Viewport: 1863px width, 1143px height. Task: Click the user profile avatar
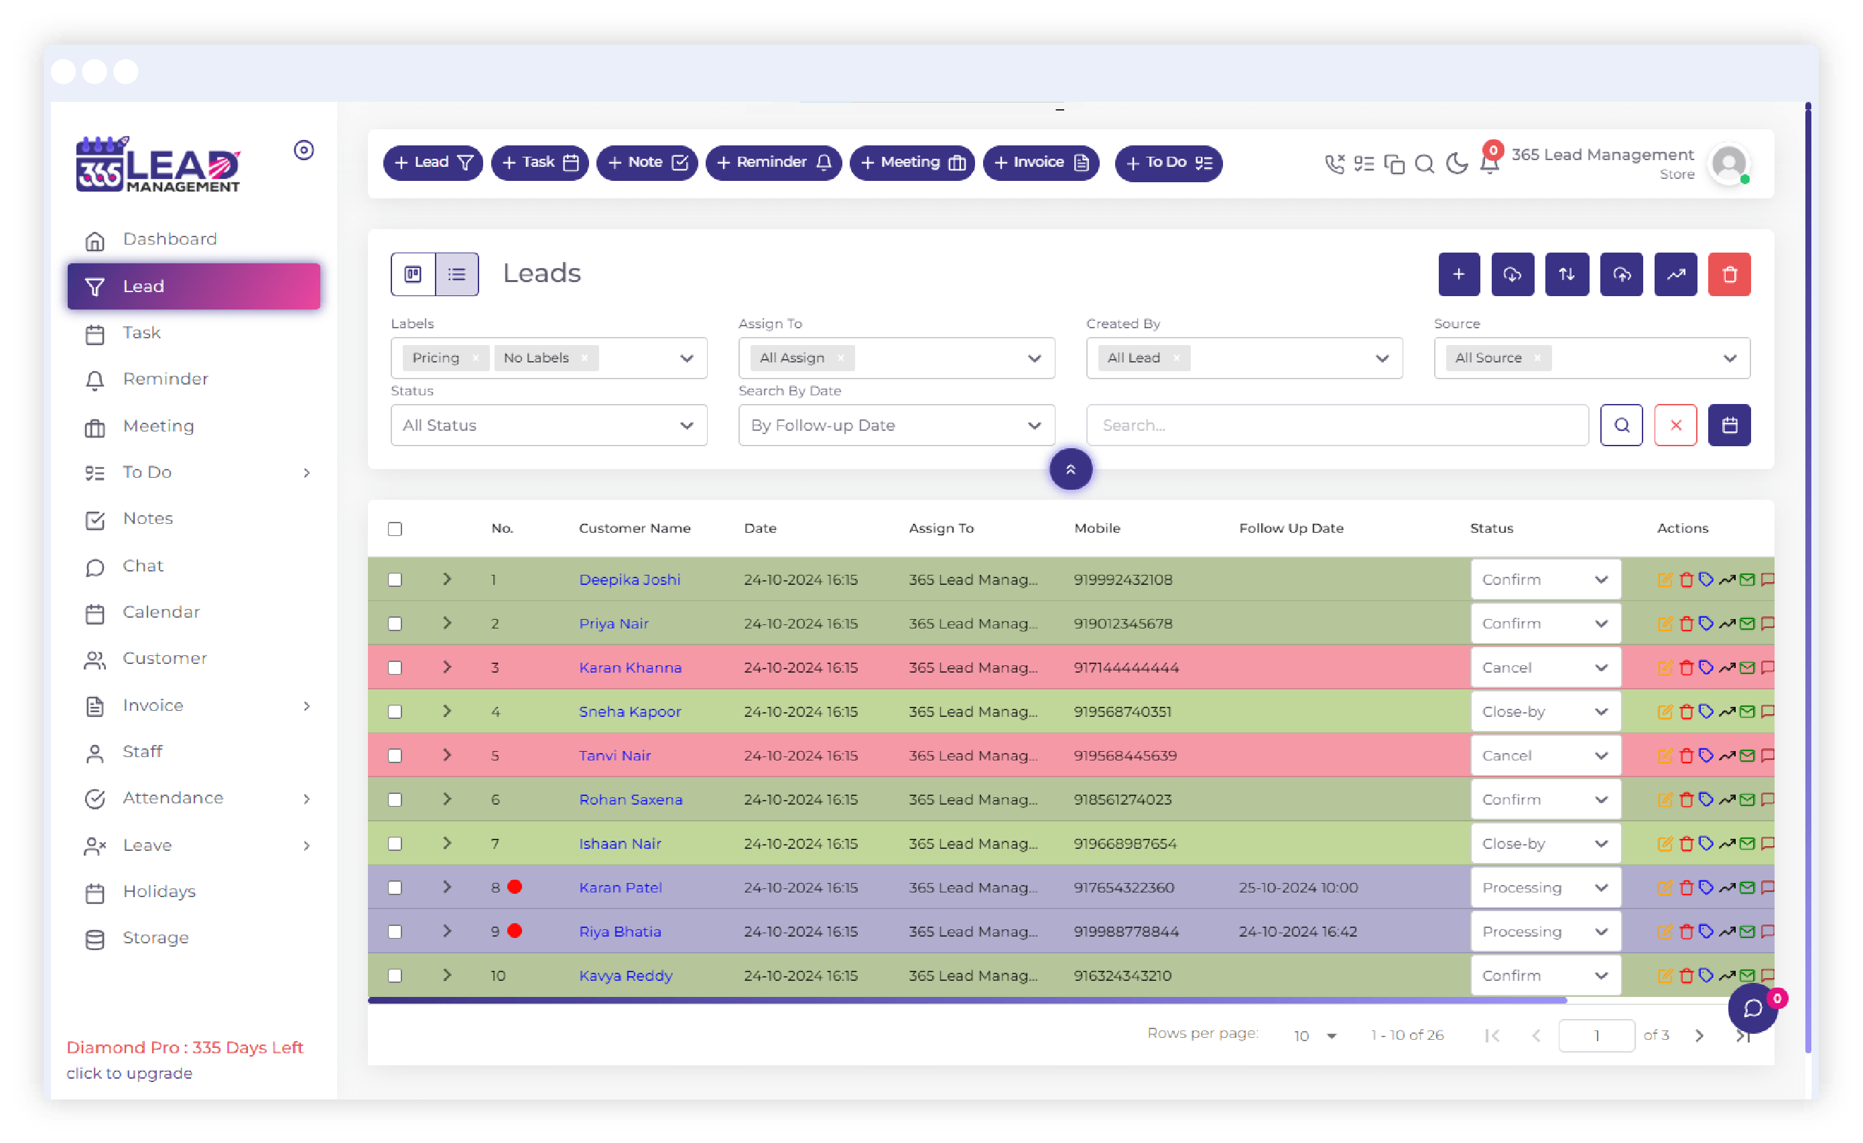(1729, 163)
